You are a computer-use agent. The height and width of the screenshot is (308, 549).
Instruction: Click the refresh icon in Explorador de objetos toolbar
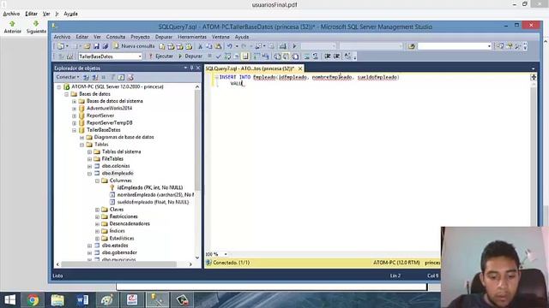(121, 77)
